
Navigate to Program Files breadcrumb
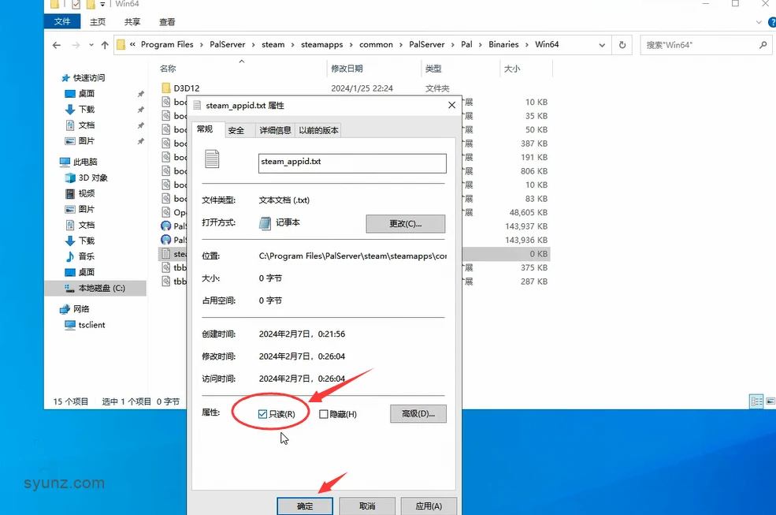(167, 44)
